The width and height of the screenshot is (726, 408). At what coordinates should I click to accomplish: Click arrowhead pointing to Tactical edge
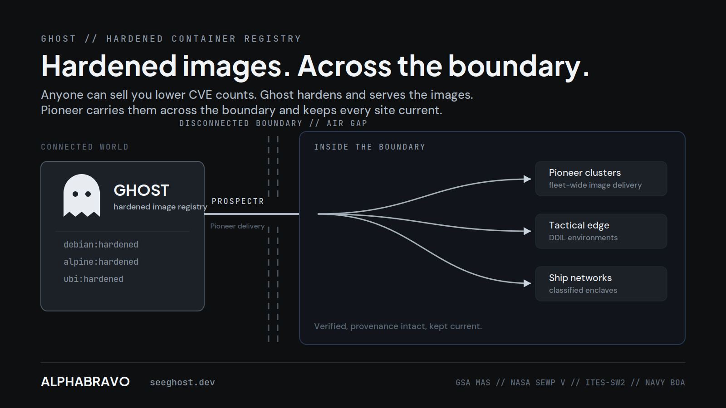pos(527,231)
